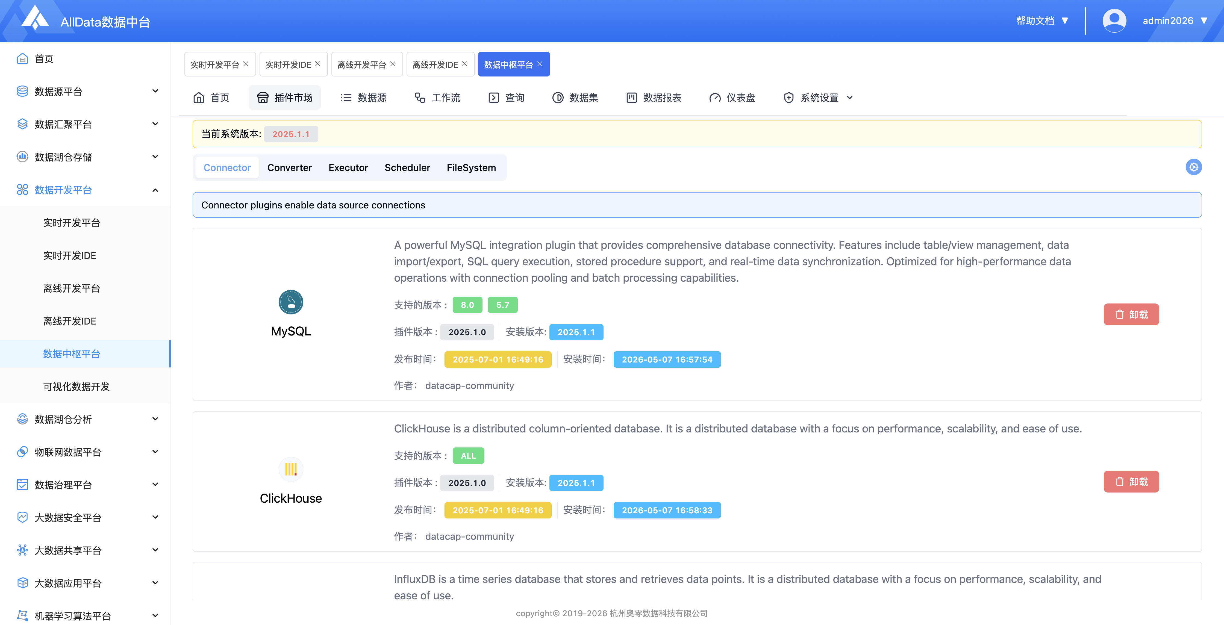Expand 数据湖仓存储 chevron in sidebar
Screen dimensions: 1224x625
click(155, 157)
